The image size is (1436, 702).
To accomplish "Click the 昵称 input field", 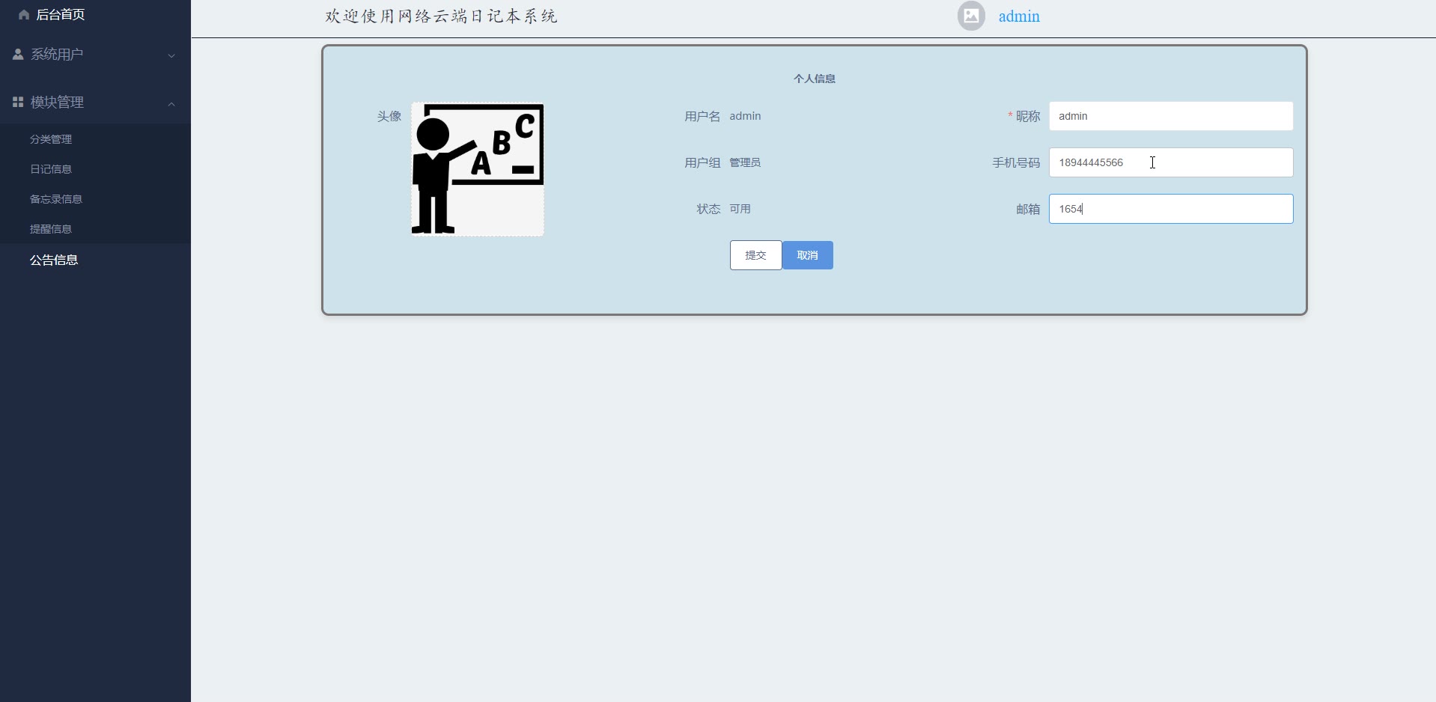I will tap(1171, 116).
